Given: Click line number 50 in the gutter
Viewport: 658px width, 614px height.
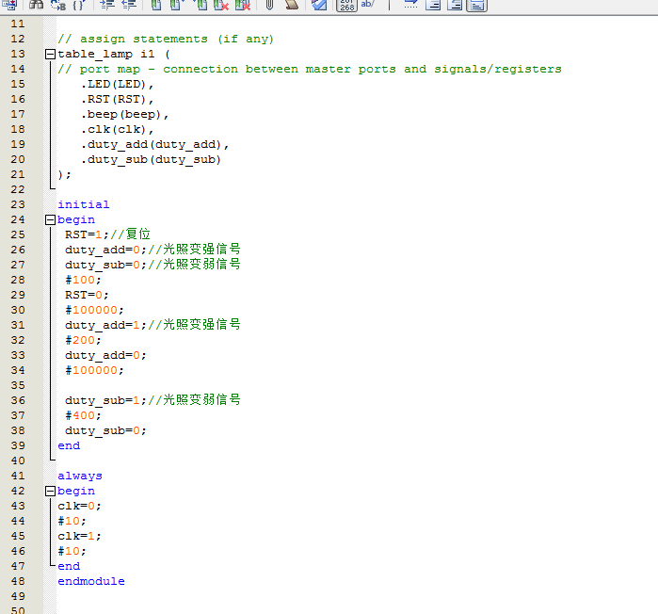Looking at the screenshot, I should [x=18, y=610].
